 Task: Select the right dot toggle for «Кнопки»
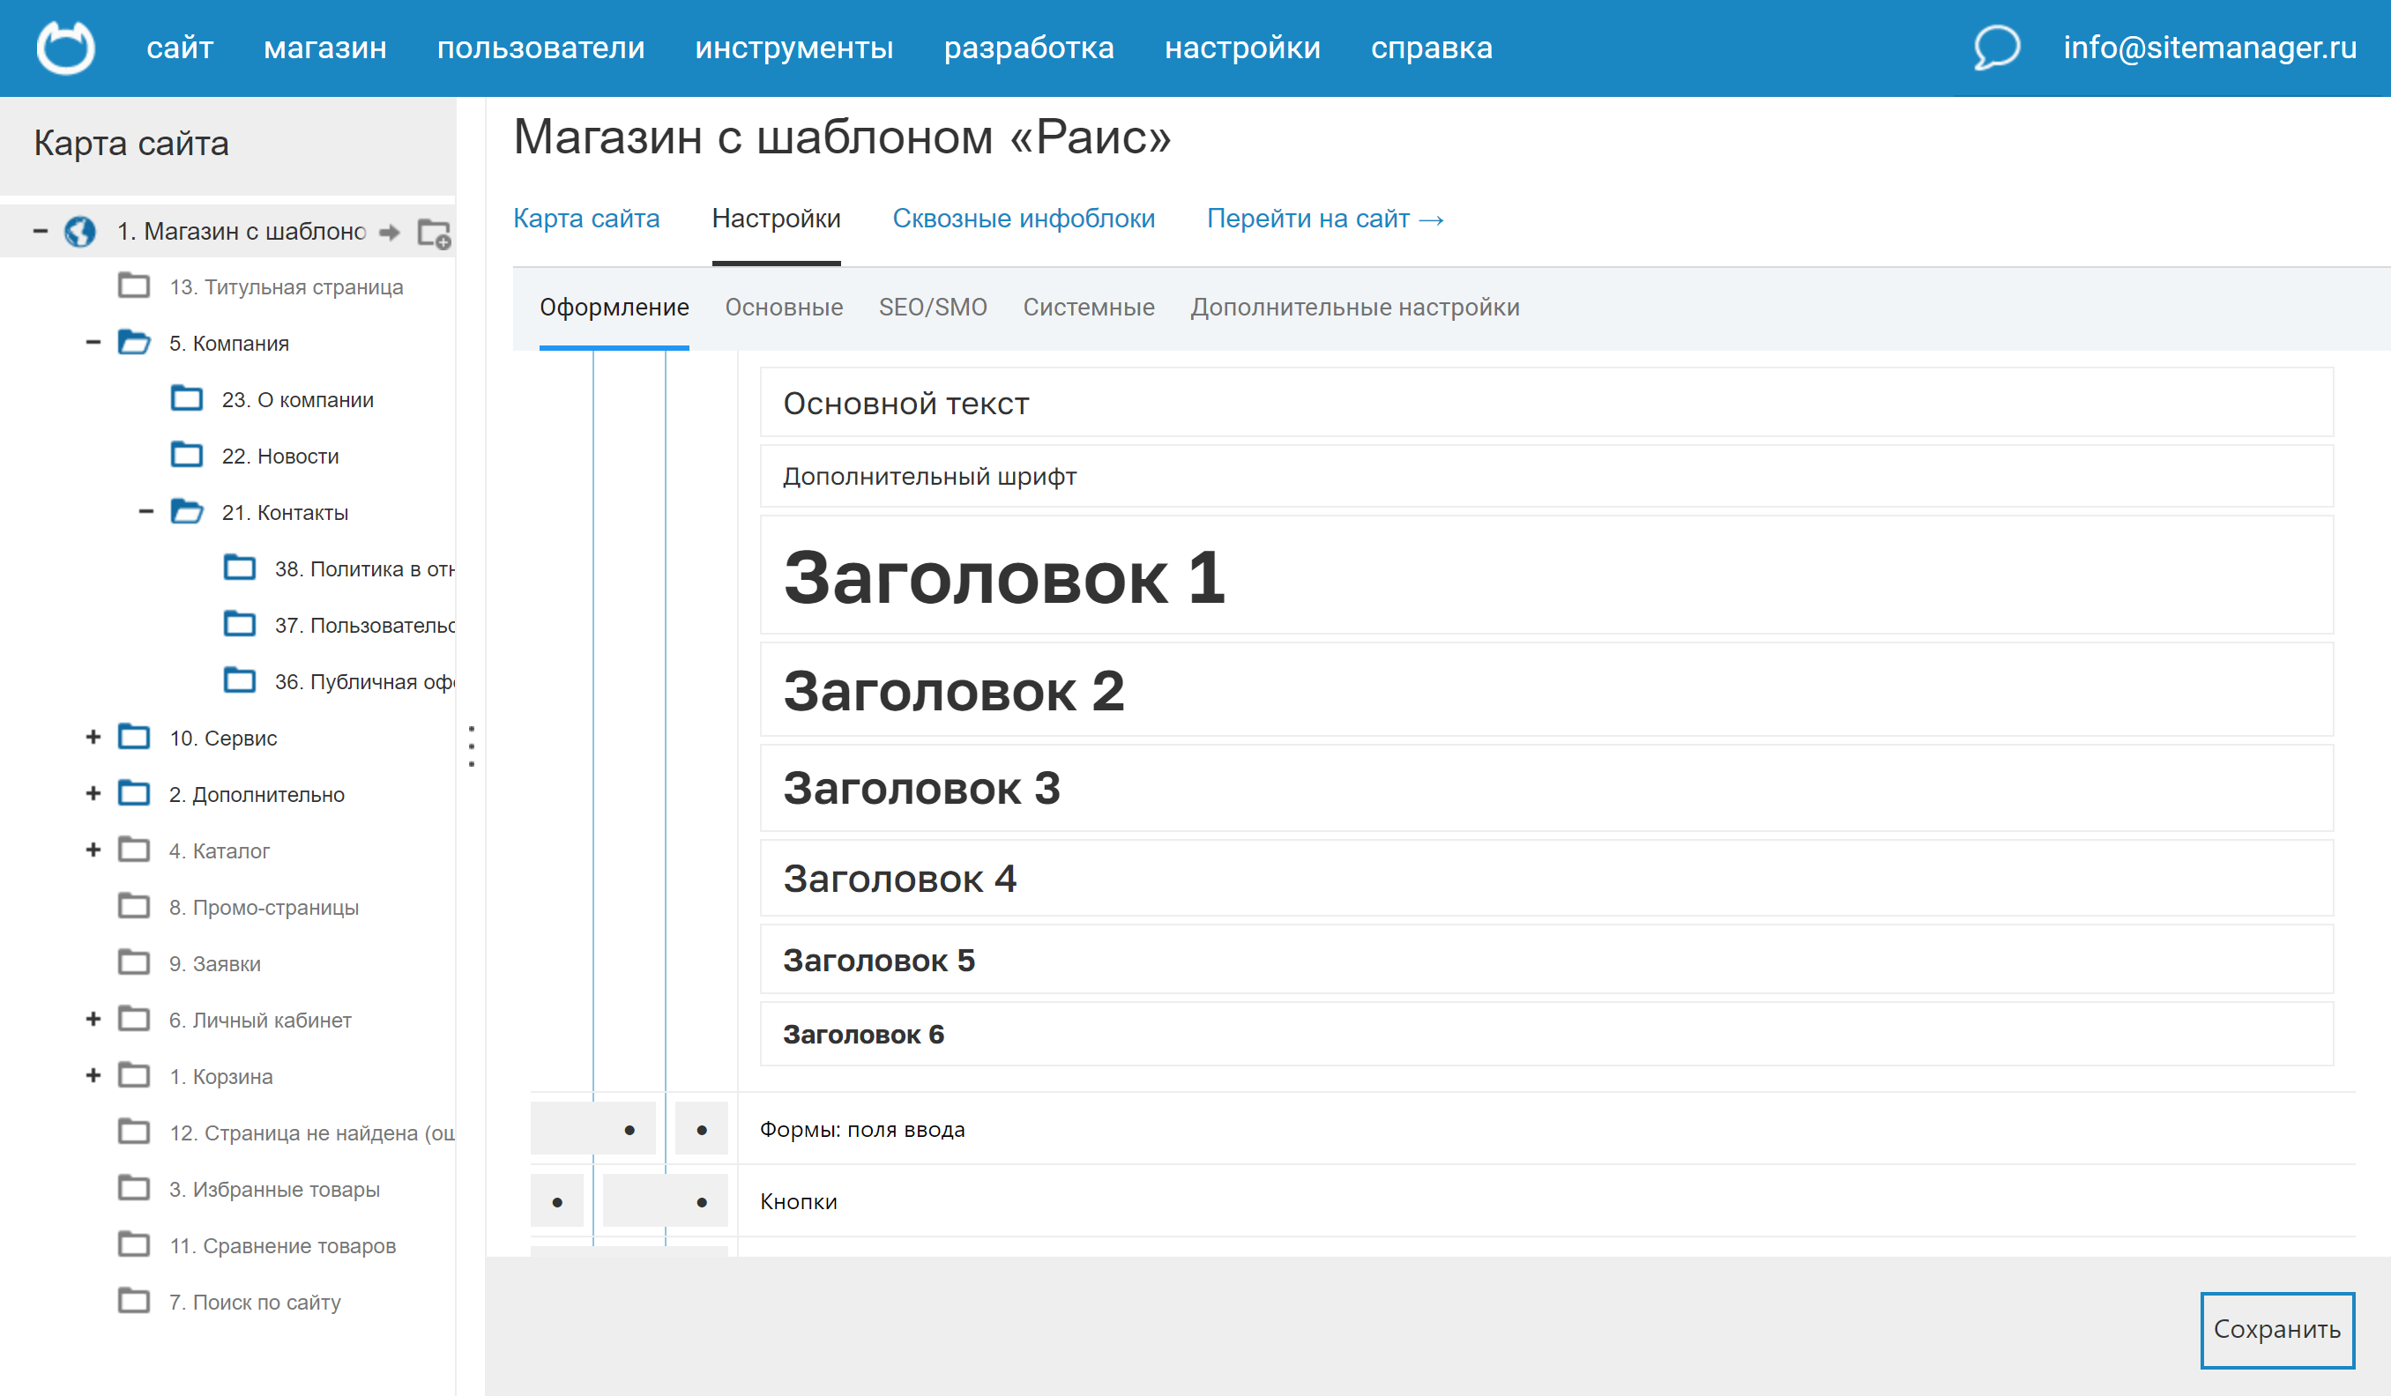click(x=701, y=1200)
